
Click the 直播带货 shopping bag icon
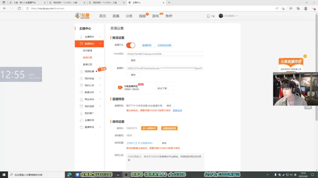81,127
